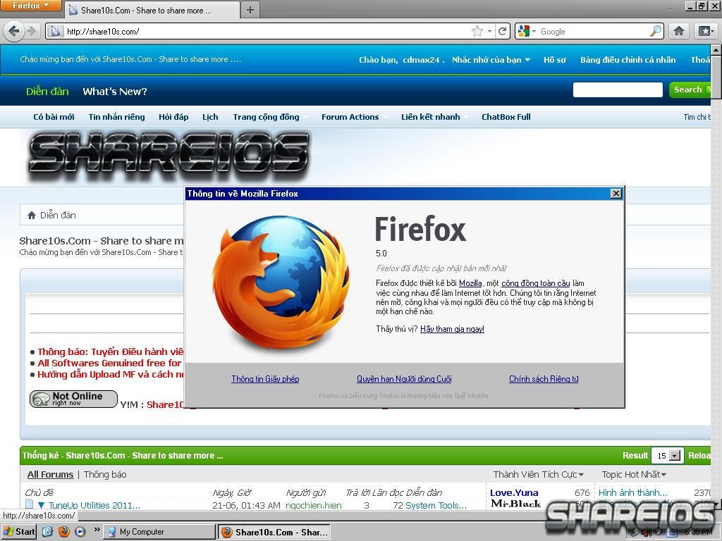Select the 'Thông báo' statistics tab
The width and height of the screenshot is (722, 541).
click(x=105, y=474)
